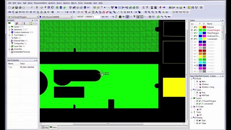Toggle layer 1 Polyline visibility checkbox
The image size is (231, 130).
pos(192,27)
